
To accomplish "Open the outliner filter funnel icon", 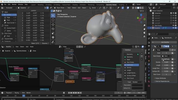I will tap(174, 8).
